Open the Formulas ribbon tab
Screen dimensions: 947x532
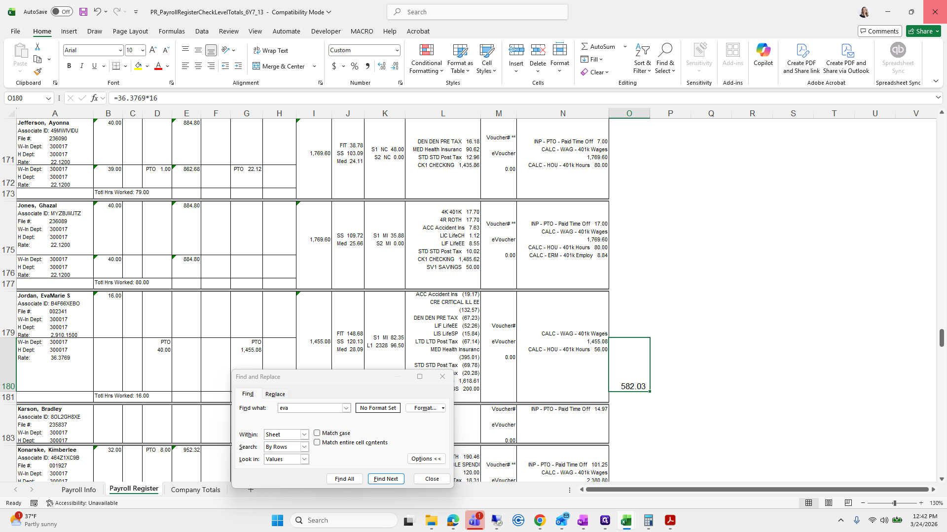[x=172, y=31]
